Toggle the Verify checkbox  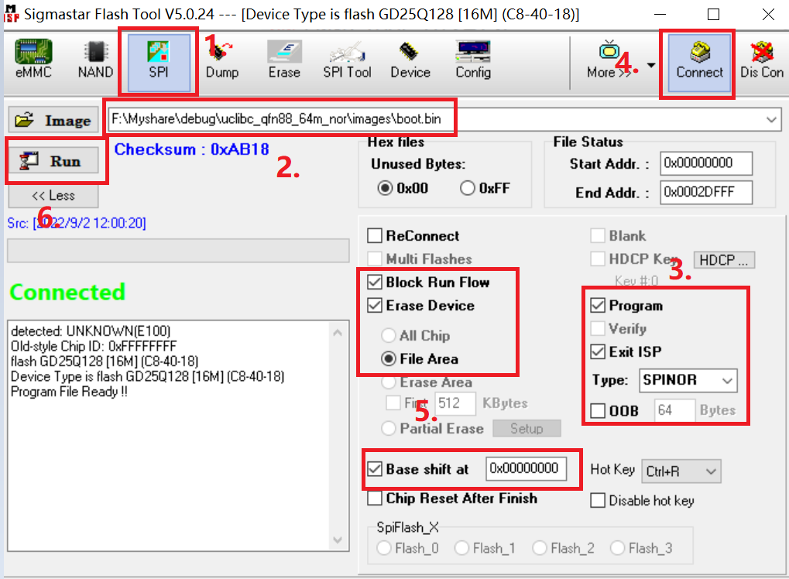pos(598,328)
